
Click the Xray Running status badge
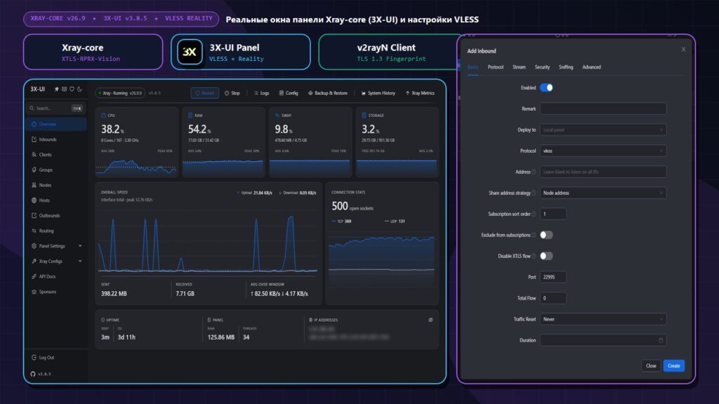(120, 93)
